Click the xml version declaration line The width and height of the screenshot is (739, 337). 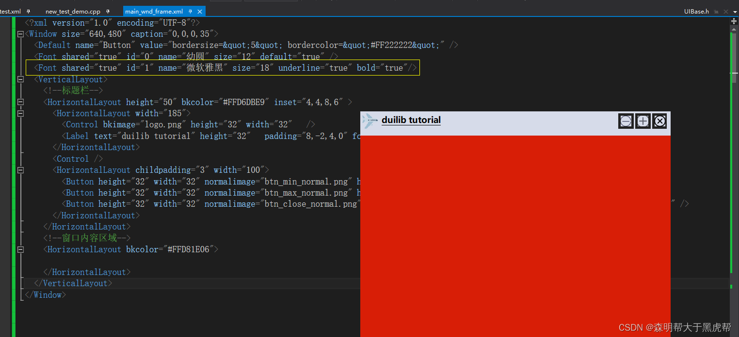tap(112, 23)
